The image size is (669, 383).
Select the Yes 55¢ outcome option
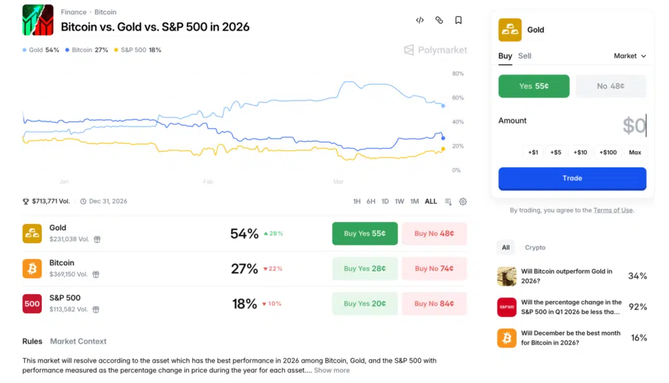[x=534, y=86]
